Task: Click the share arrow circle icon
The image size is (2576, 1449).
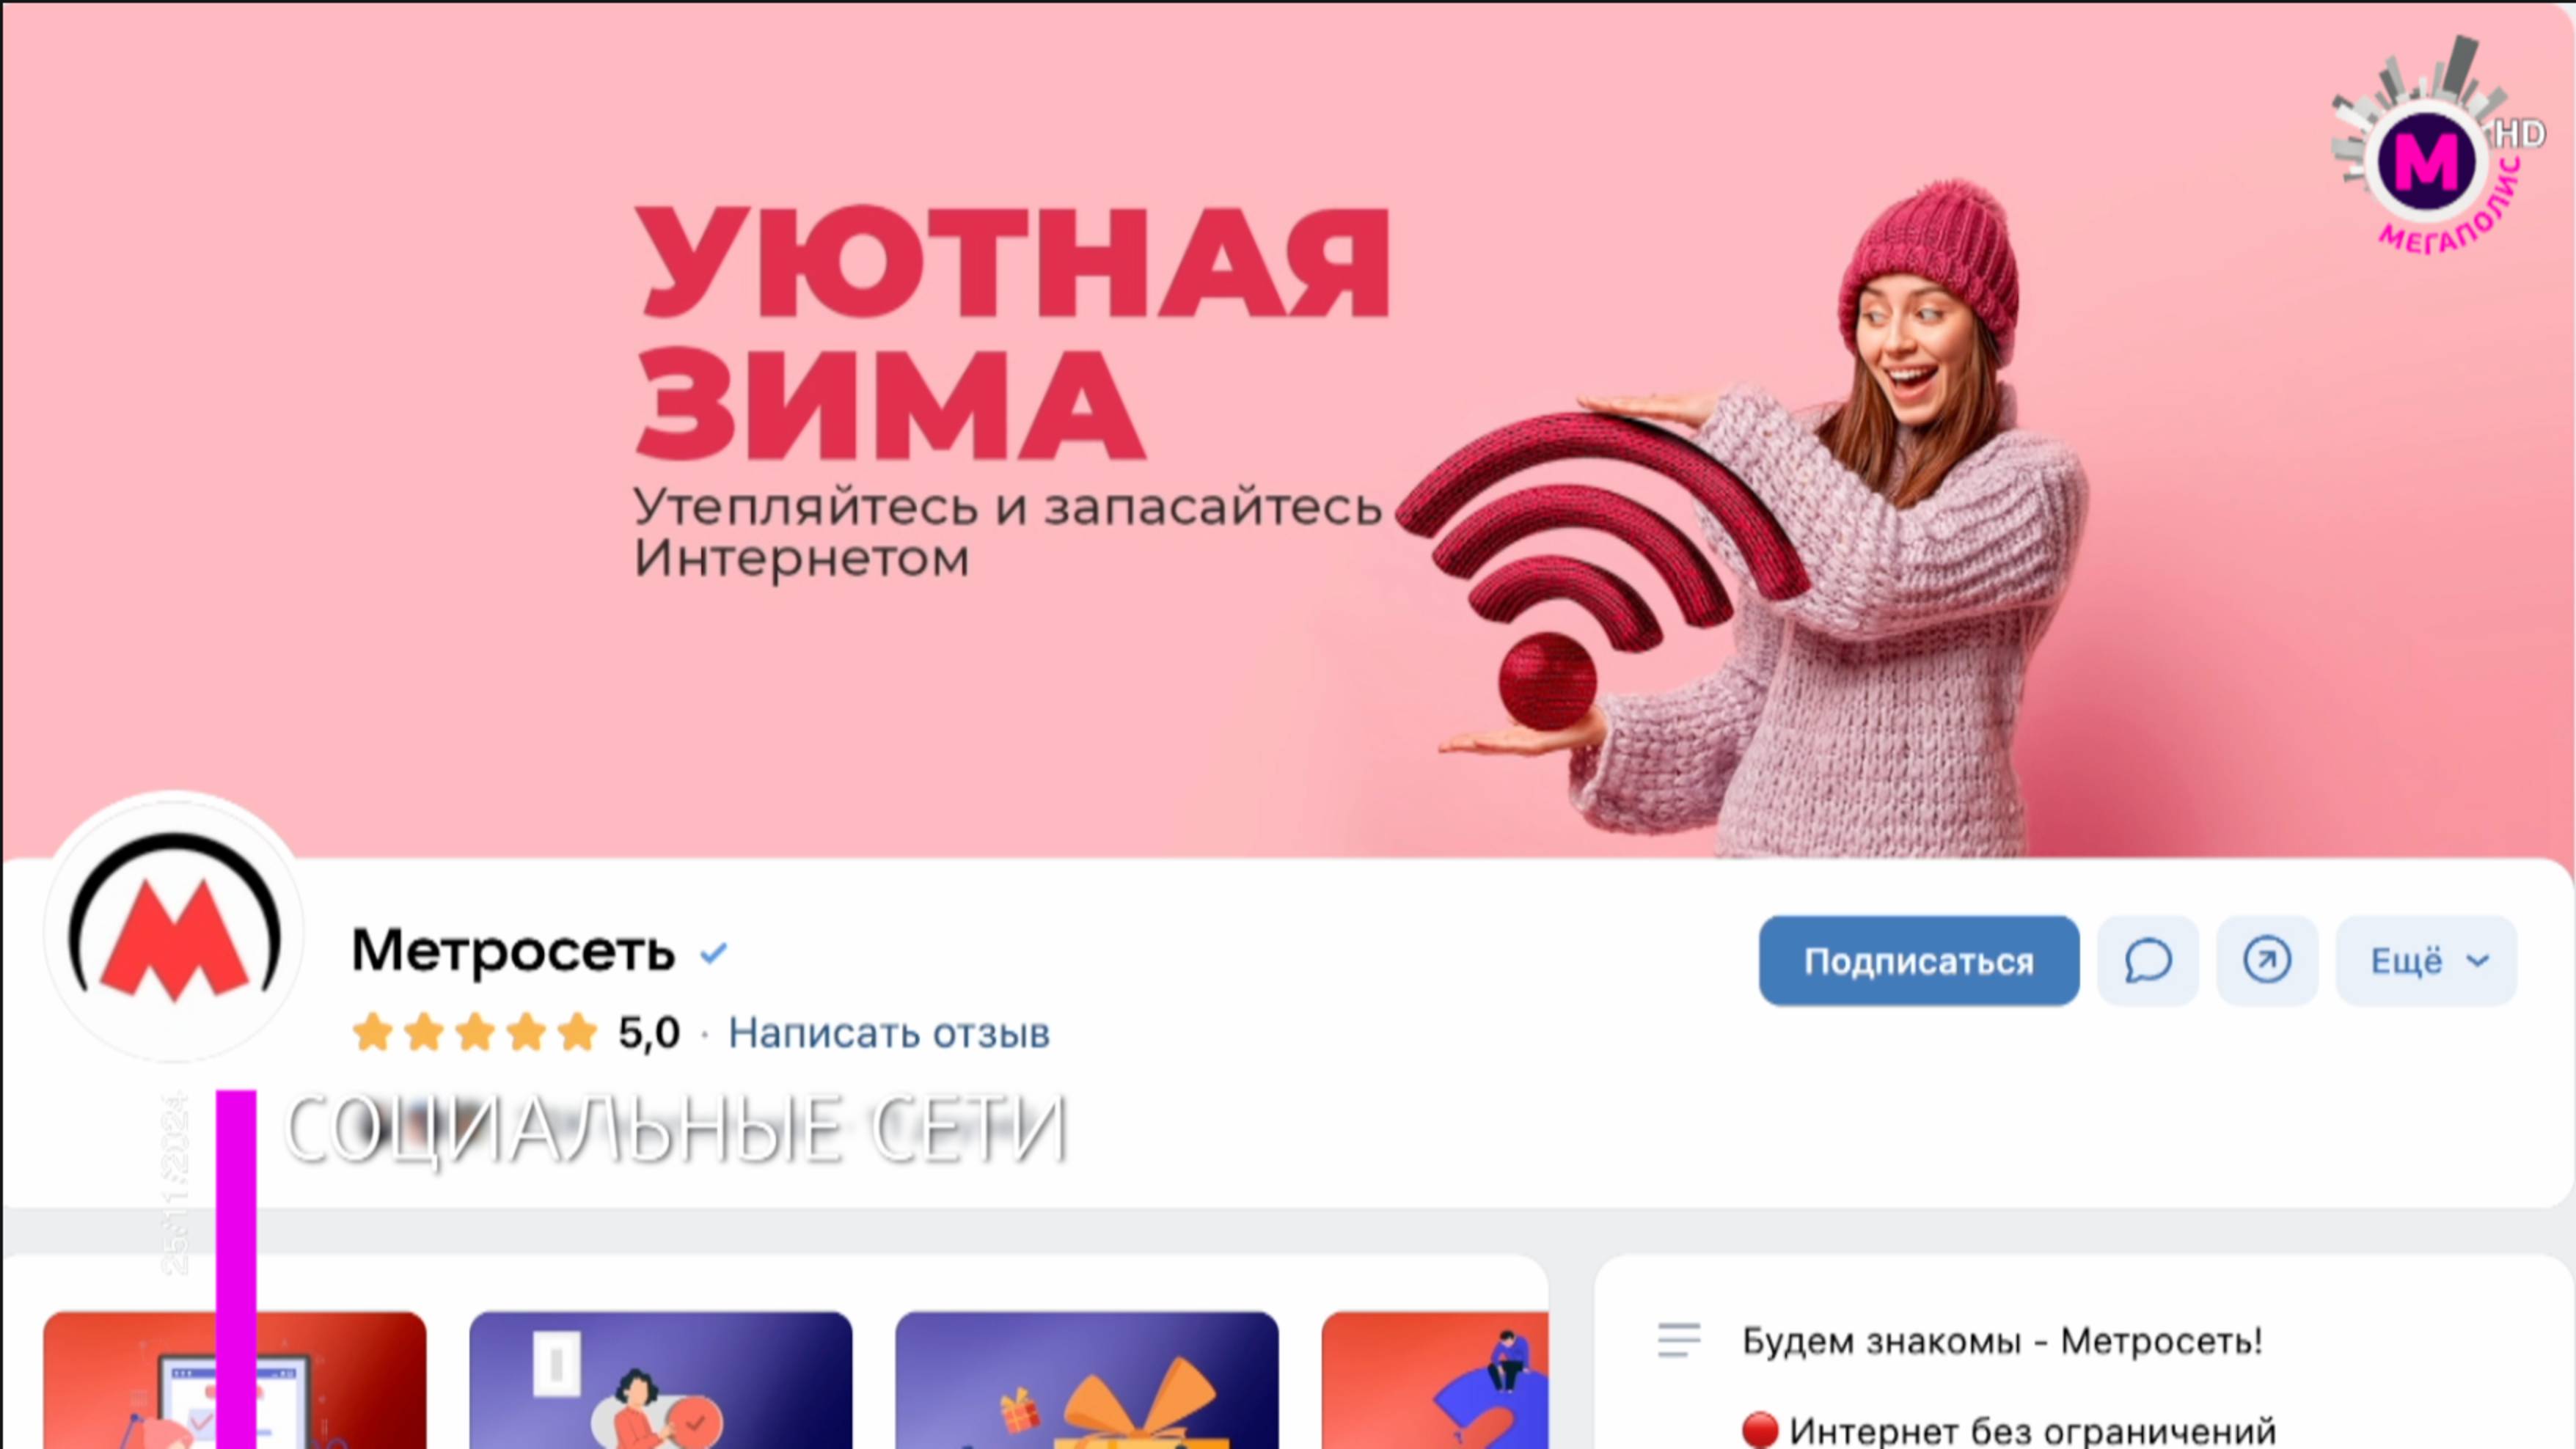Action: (2266, 960)
